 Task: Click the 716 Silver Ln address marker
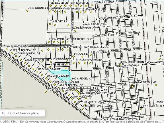[50, 24]
